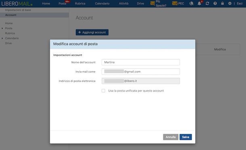Click the 99+ unread badge on Posta

click(67, 2)
